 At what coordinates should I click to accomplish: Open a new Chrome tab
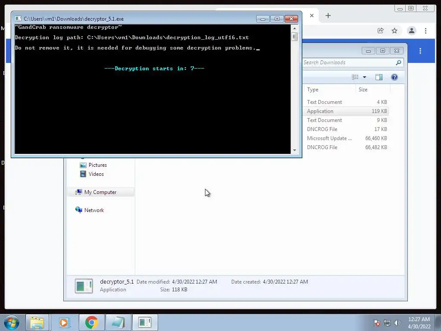[x=328, y=16]
